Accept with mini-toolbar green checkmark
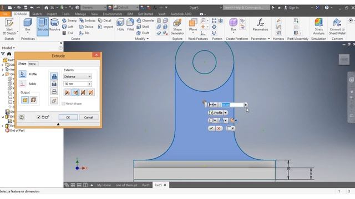 (211, 128)
